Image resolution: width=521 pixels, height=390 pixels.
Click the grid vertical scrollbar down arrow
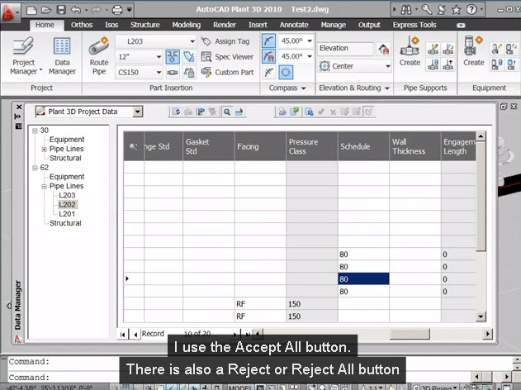pos(481,316)
